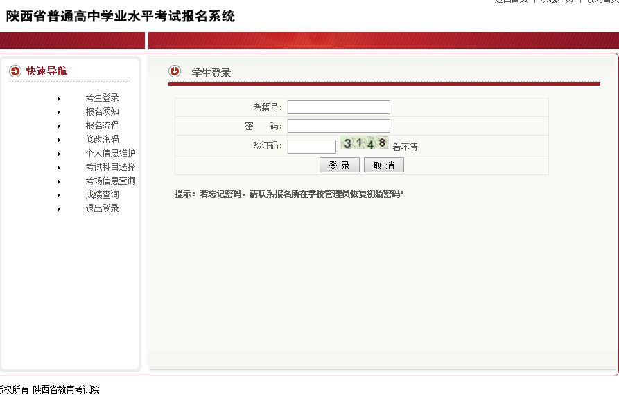This screenshot has height=395, width=619.
Task: Click the 陕西省教育考试院 footer text
Action: tap(66, 389)
